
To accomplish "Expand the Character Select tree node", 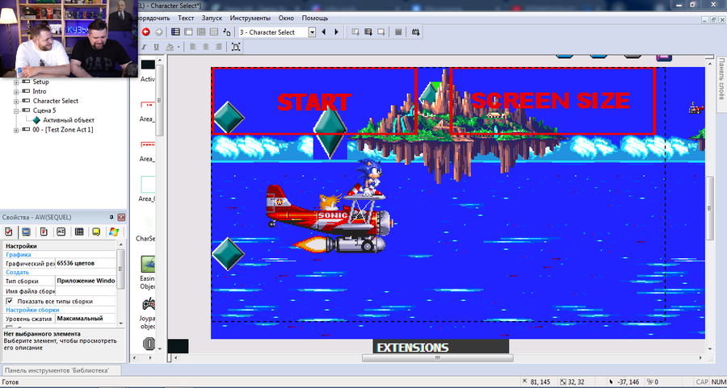I will tap(16, 101).
